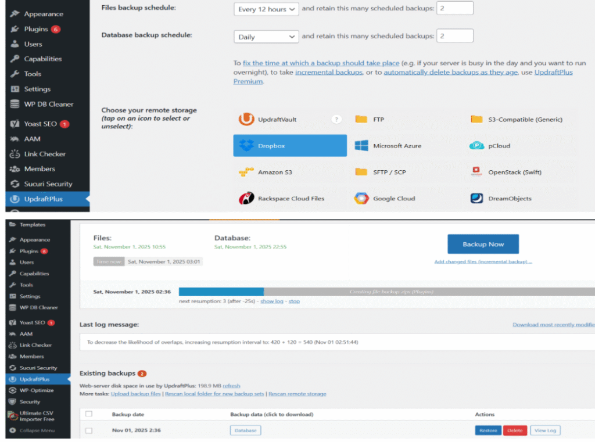Pick the Microsoft Azure storage icon
The height and width of the screenshot is (442, 595).
361,146
